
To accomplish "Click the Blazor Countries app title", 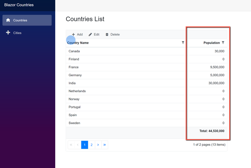I will (x=19, y=5).
